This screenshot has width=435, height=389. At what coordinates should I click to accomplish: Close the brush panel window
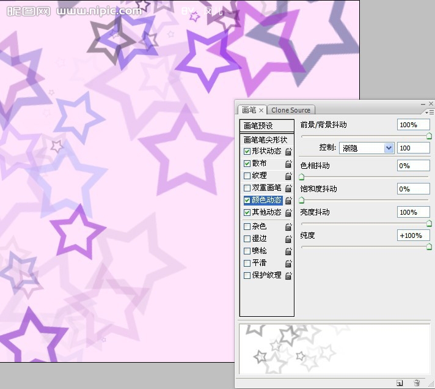[431, 103]
